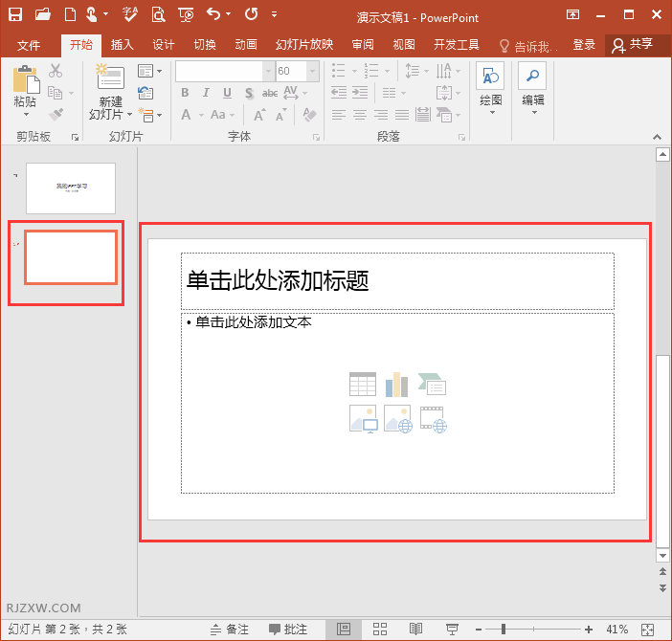Screen dimensions: 672x641
Task: Open file using the folder icon
Action: coord(42,14)
